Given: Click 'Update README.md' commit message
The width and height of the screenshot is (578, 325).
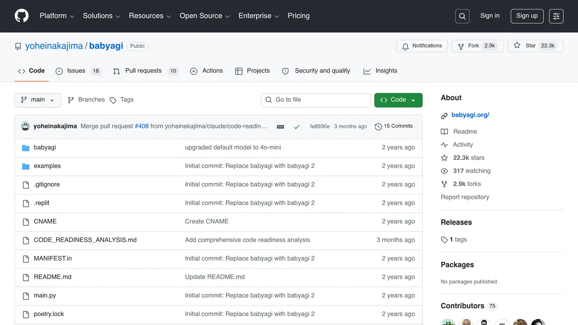Looking at the screenshot, I should pyautogui.click(x=215, y=277).
